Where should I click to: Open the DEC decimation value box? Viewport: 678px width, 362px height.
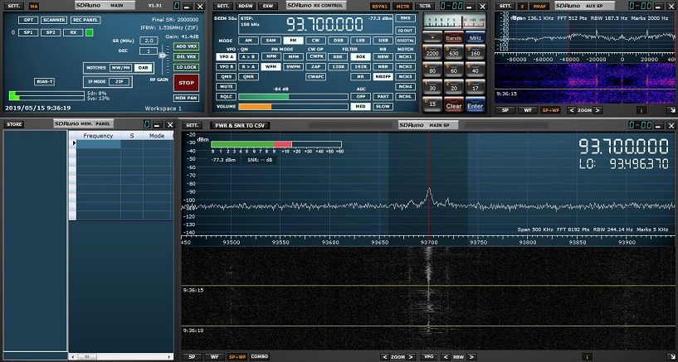[x=149, y=51]
